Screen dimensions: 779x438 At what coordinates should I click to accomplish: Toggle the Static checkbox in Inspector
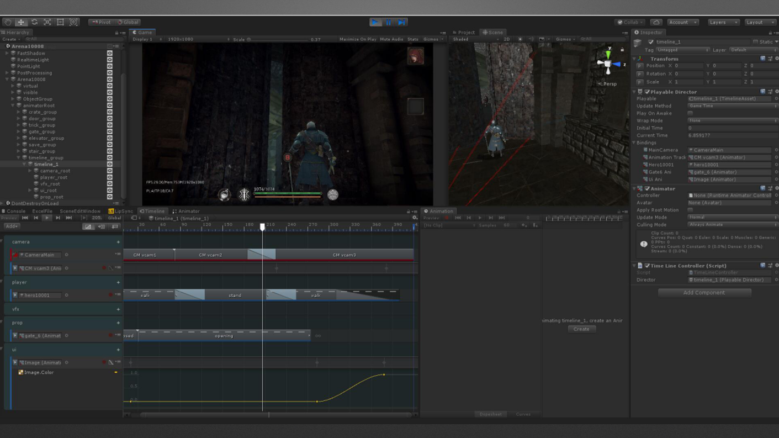point(755,42)
